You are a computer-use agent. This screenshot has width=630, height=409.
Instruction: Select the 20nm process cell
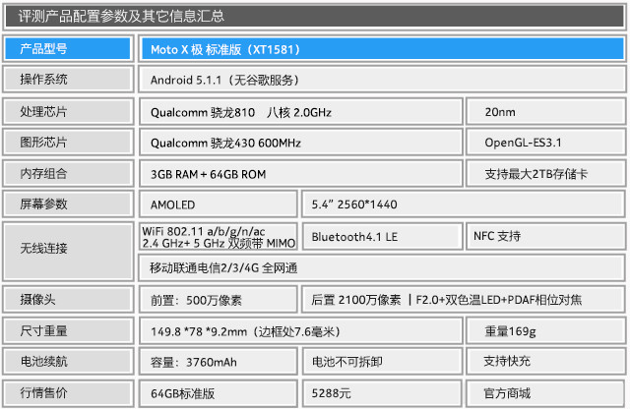(543, 112)
